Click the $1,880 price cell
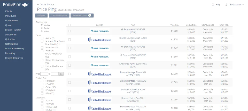The width and height of the screenshot is (248, 111). [174, 31]
